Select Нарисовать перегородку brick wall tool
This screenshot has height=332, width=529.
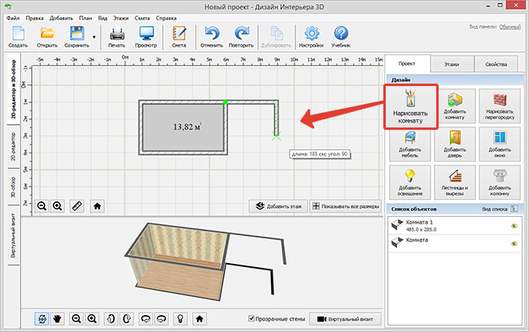(x=500, y=109)
